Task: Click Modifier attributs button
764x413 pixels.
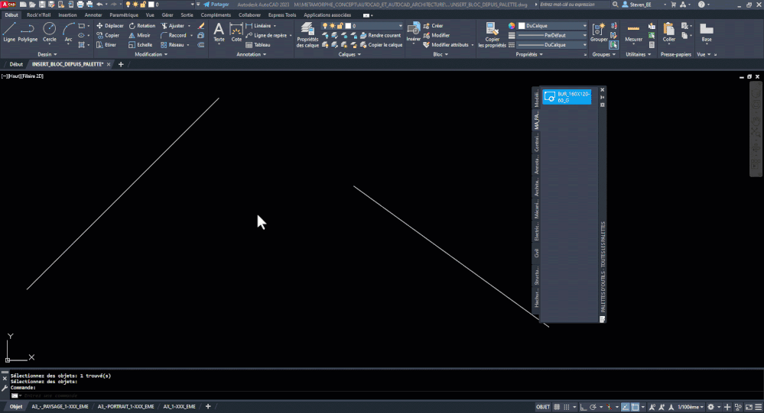Action: (x=446, y=45)
